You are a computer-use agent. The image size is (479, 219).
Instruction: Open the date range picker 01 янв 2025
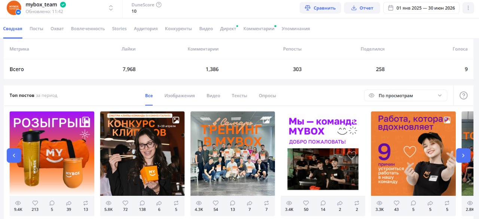pyautogui.click(x=422, y=8)
